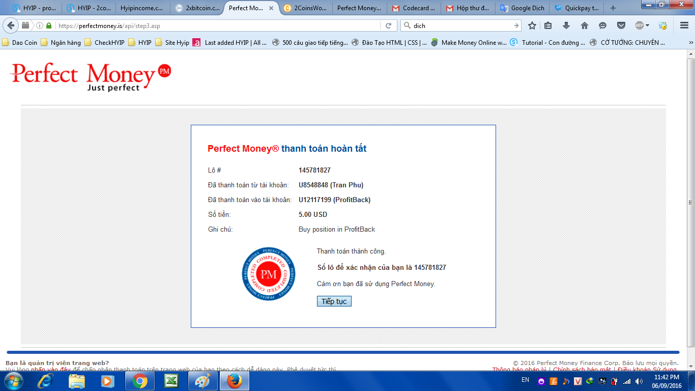Click the batch number 145781827 beside Lô #
Screen dimensions: 695x391
(314, 170)
